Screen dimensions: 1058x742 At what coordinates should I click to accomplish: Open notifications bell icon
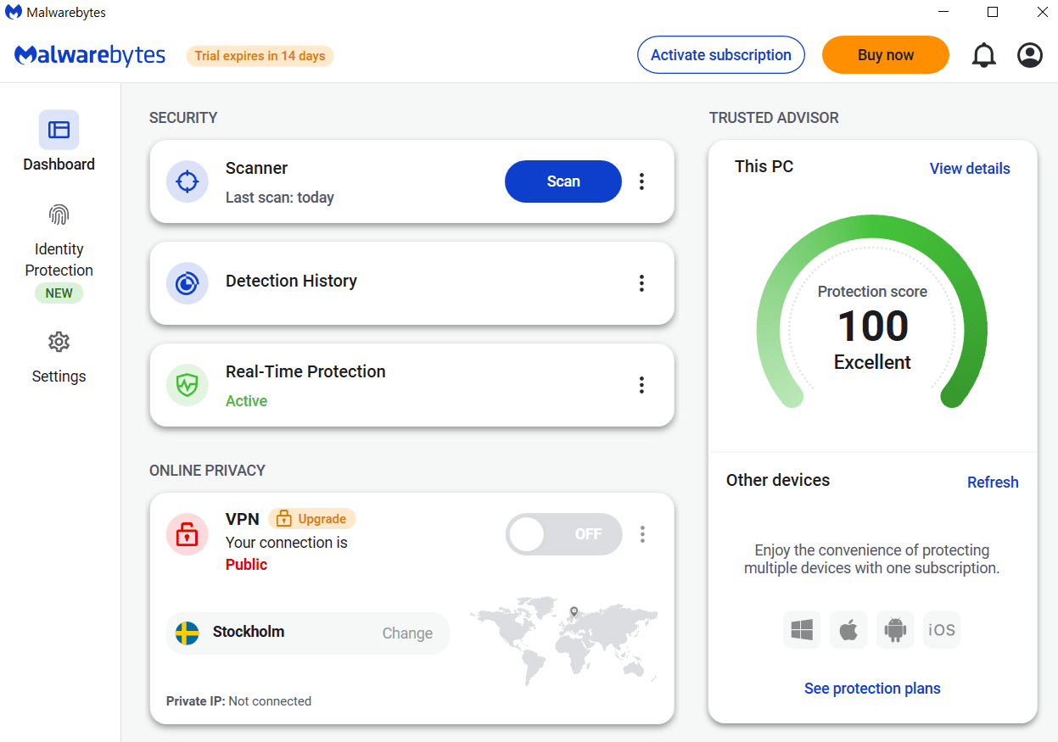point(984,55)
